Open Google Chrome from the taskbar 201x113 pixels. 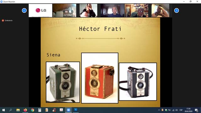(32, 110)
